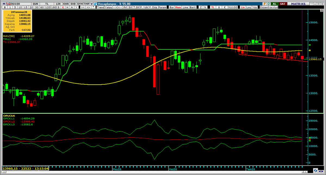Switch chart type to Line
Image resolution: width=326 pixels, height=175 pixels.
pyautogui.click(x=185, y=7)
